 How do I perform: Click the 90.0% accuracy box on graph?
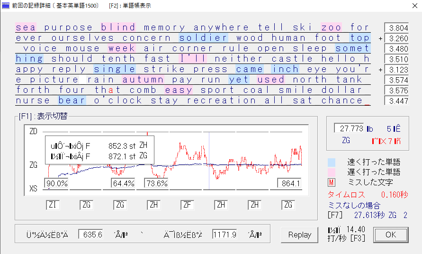(56, 183)
